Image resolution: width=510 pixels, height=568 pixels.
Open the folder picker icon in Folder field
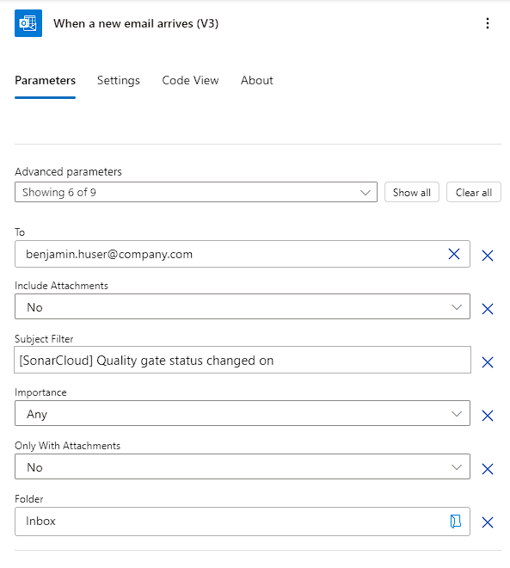455,522
